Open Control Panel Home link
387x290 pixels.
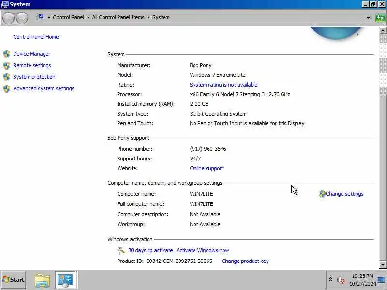click(36, 37)
